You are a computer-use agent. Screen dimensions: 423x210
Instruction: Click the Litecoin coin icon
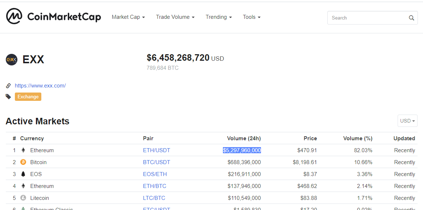(23, 198)
